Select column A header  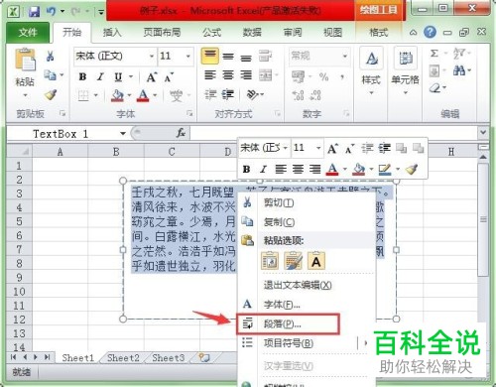pos(60,152)
